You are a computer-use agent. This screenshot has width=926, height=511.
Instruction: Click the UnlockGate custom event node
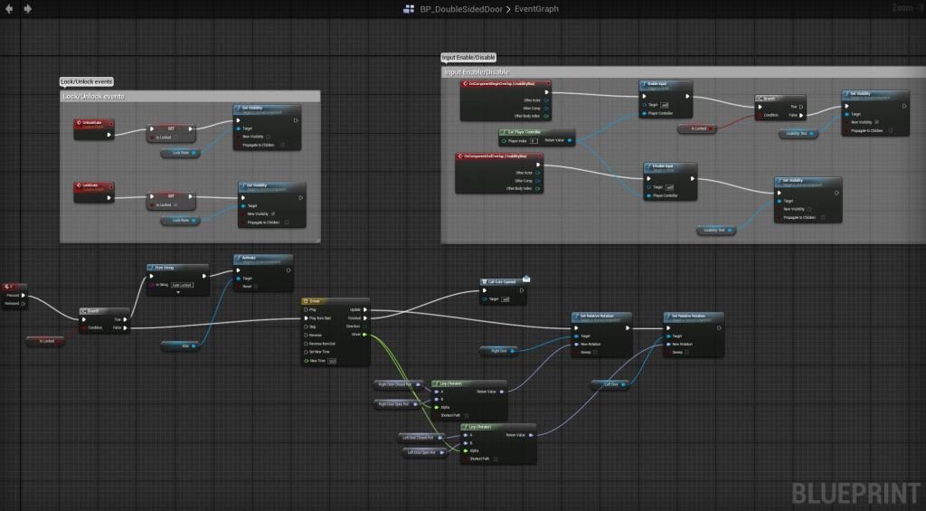[x=93, y=122]
